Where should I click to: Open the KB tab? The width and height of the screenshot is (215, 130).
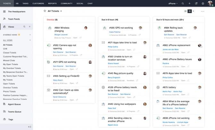point(17,4)
